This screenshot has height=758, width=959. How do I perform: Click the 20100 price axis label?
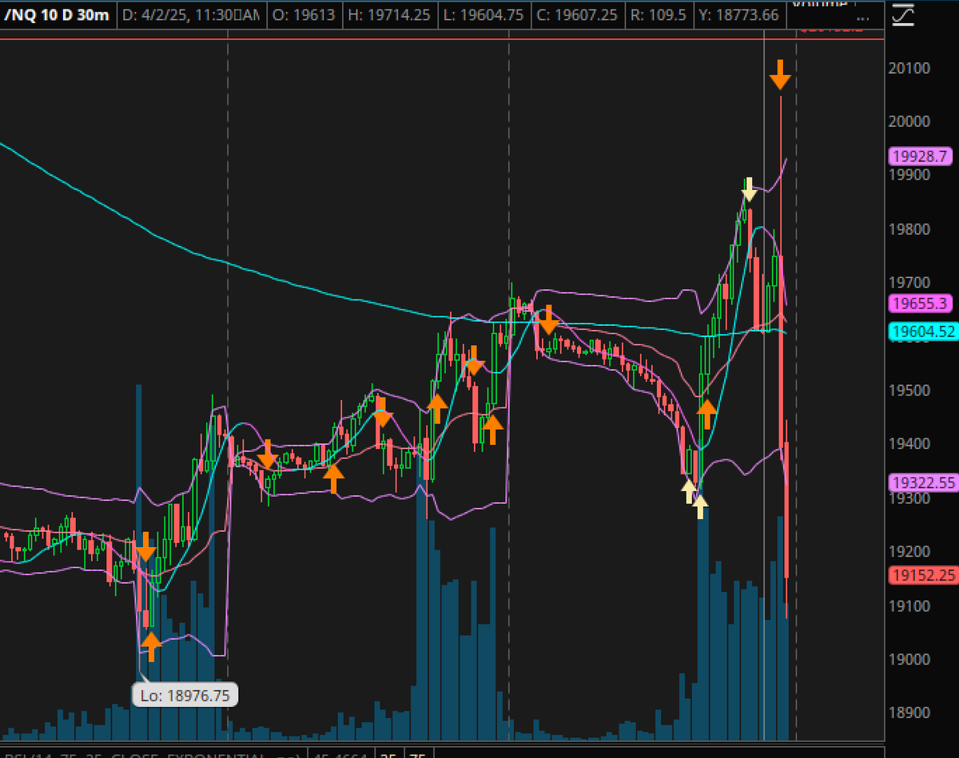coord(909,69)
